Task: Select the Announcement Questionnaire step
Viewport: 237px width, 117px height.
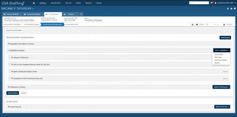Action: click(x=52, y=24)
